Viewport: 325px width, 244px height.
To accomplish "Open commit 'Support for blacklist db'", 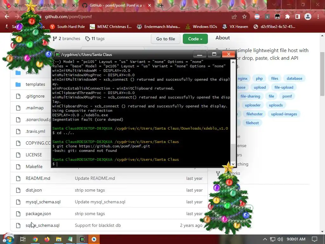I will click(x=98, y=225).
